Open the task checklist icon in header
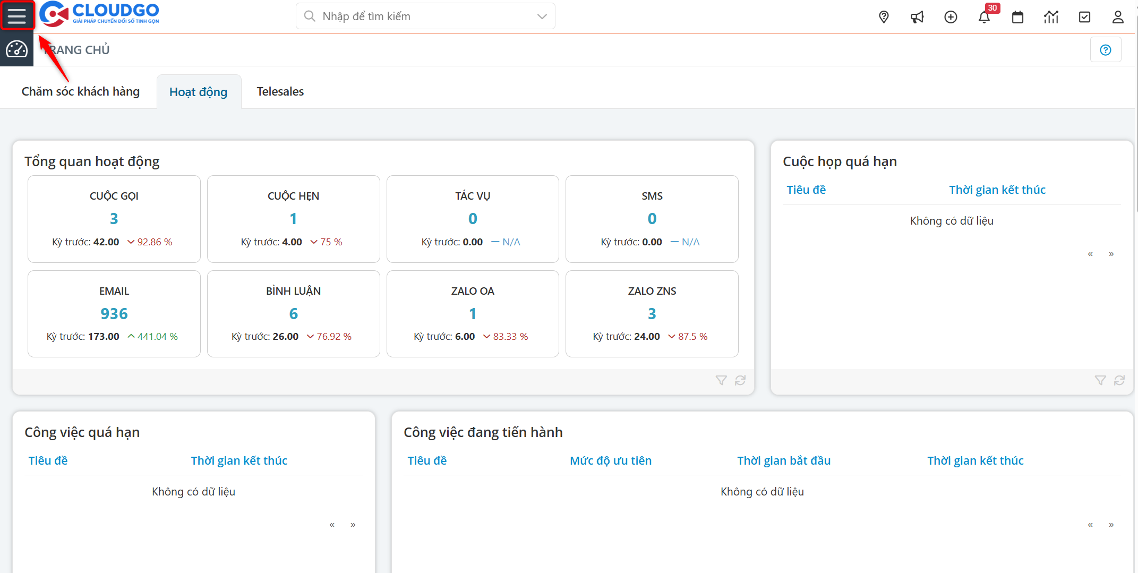This screenshot has width=1138, height=573. pos(1084,17)
